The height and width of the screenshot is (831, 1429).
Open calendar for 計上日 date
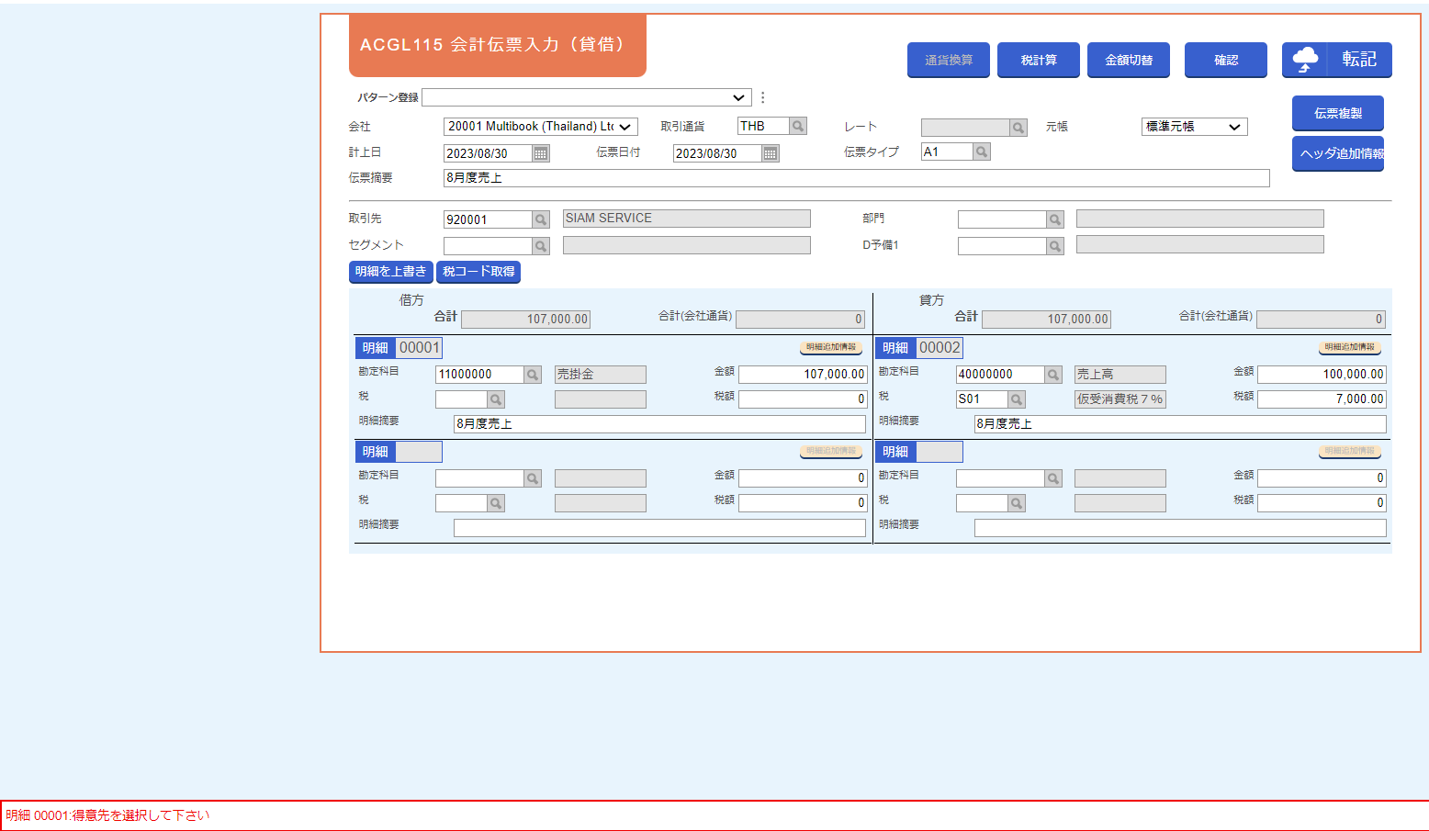[x=541, y=153]
